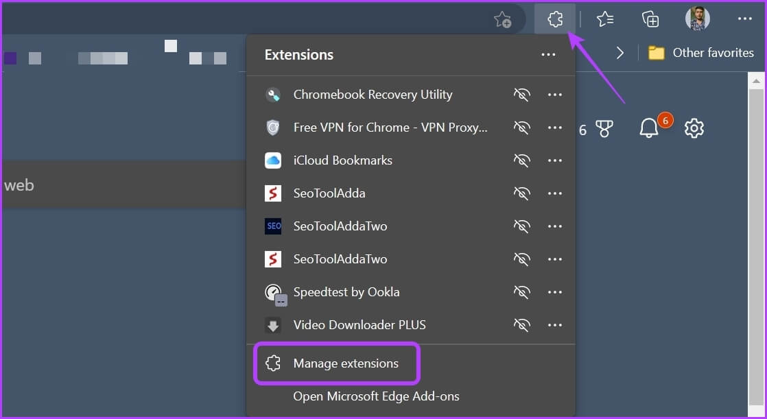Click blue SEO icon of SeoToolAddaTwo
The image size is (767, 419).
click(273, 226)
